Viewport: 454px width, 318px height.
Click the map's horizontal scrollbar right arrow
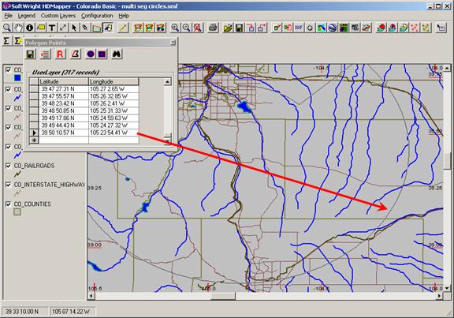pos(440,296)
